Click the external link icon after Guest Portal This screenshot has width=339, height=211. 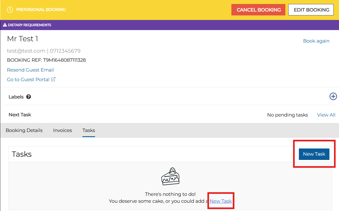coord(53,79)
